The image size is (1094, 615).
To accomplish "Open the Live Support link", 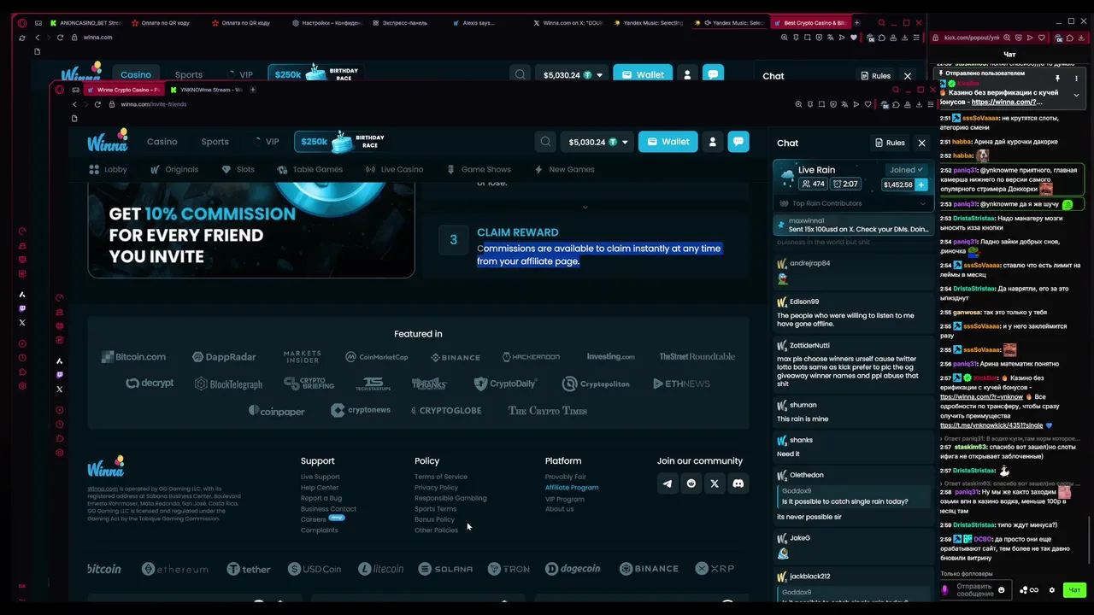I will (321, 477).
